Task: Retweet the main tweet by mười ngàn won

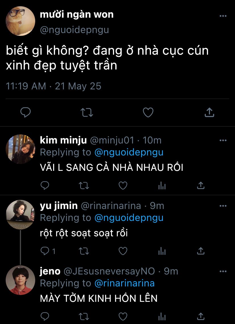Action: point(87,112)
